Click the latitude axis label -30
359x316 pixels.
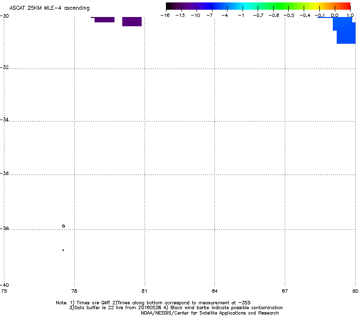pos(4,16)
